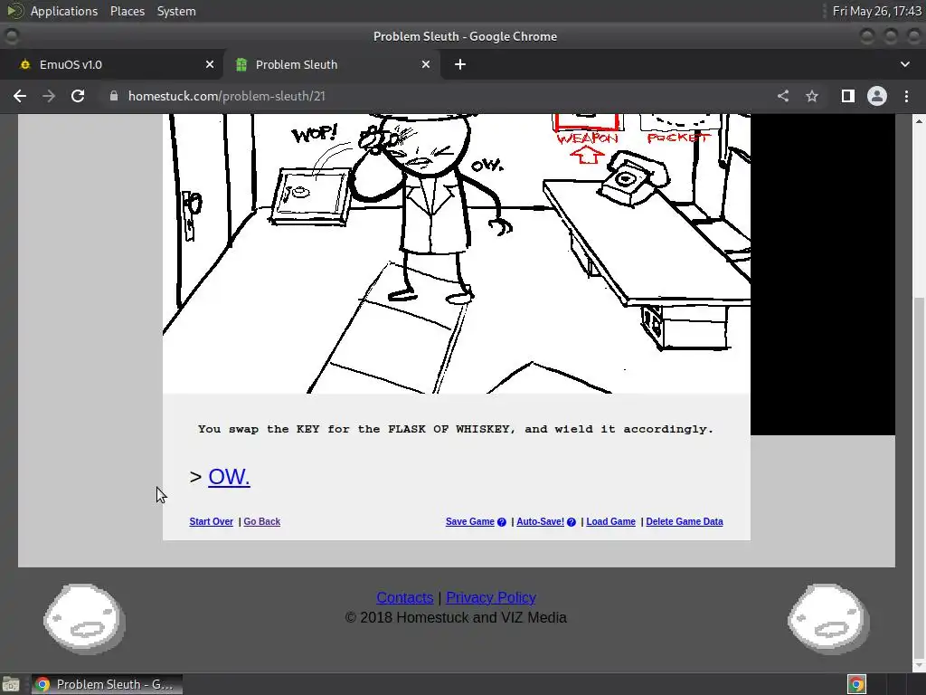Open the Applications menu
926x695 pixels.
[x=64, y=11]
